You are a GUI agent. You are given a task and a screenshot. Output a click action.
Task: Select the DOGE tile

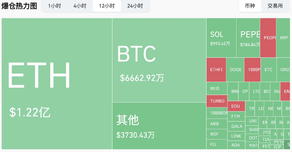(235, 70)
